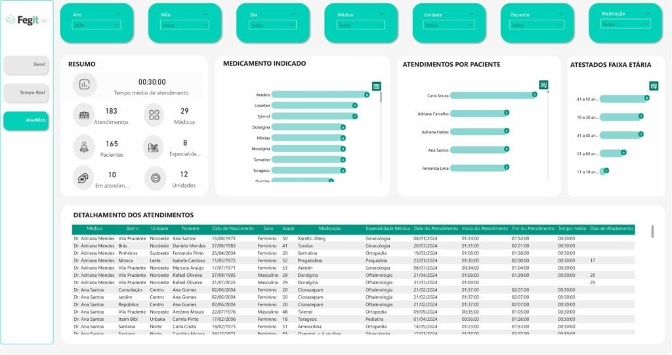Click the average time chart icon in Resumo
Viewport: 672px width, 355px height.
(85, 85)
